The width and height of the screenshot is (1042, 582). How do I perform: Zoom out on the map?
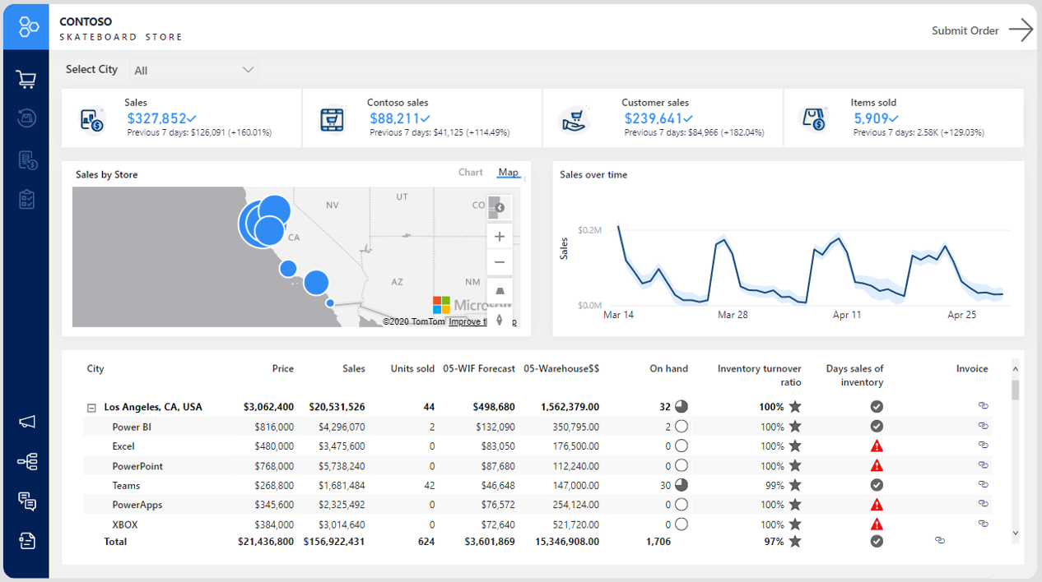500,263
